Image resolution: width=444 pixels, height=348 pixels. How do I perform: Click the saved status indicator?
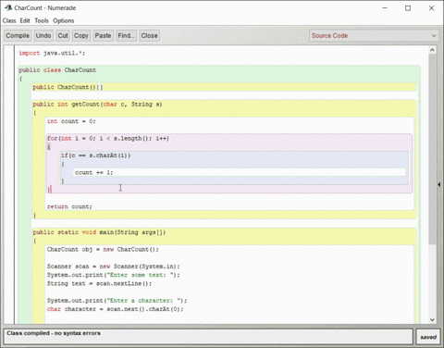click(428, 337)
